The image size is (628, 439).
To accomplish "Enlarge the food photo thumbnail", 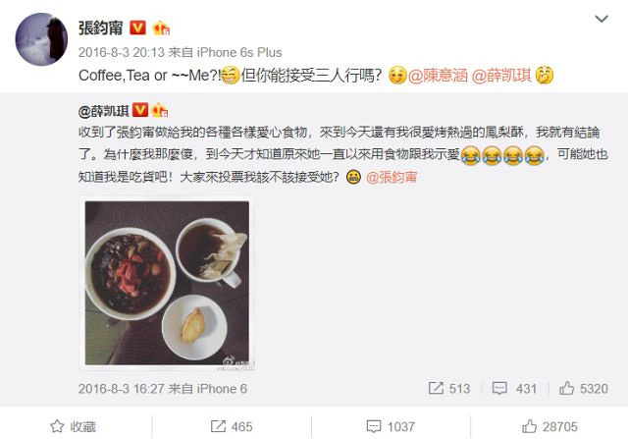I will coord(167,283).
